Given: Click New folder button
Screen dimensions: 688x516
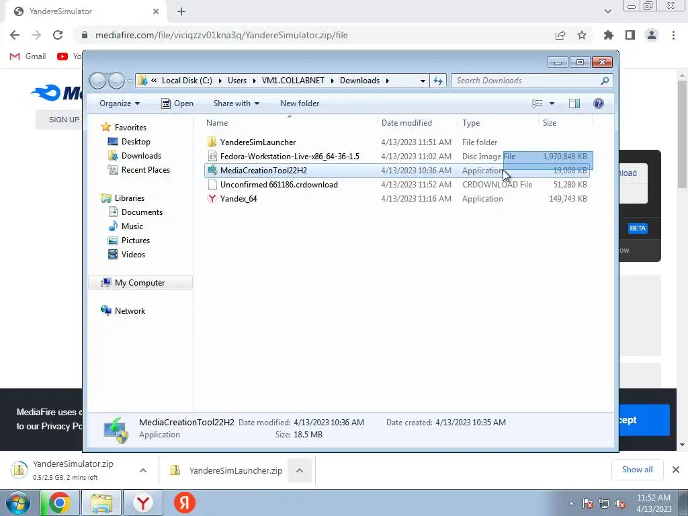Looking at the screenshot, I should click(x=300, y=103).
